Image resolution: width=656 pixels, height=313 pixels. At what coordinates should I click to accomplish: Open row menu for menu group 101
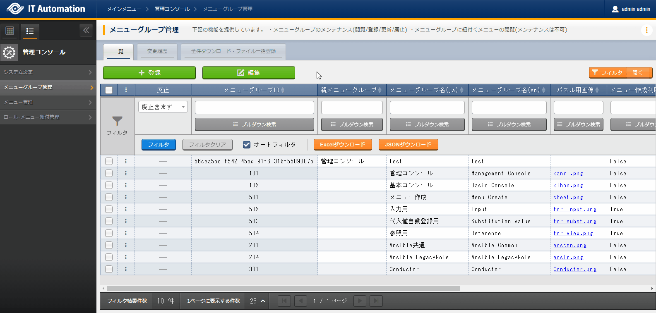pos(126,173)
